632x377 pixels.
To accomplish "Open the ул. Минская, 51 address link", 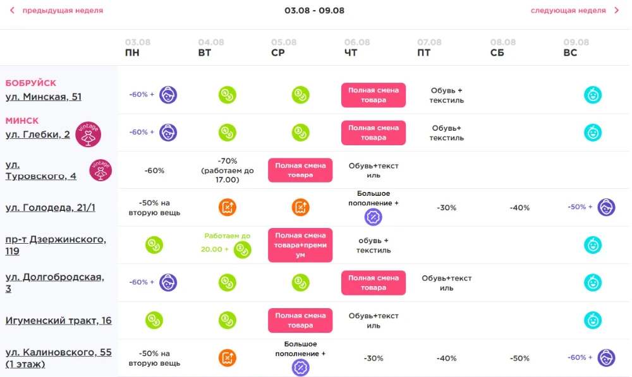I will click(x=44, y=97).
